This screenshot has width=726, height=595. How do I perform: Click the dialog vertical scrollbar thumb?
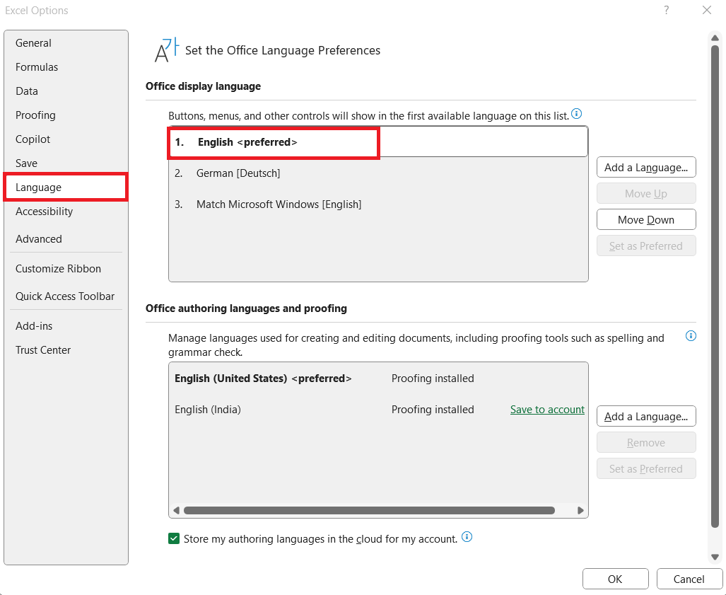715,287
